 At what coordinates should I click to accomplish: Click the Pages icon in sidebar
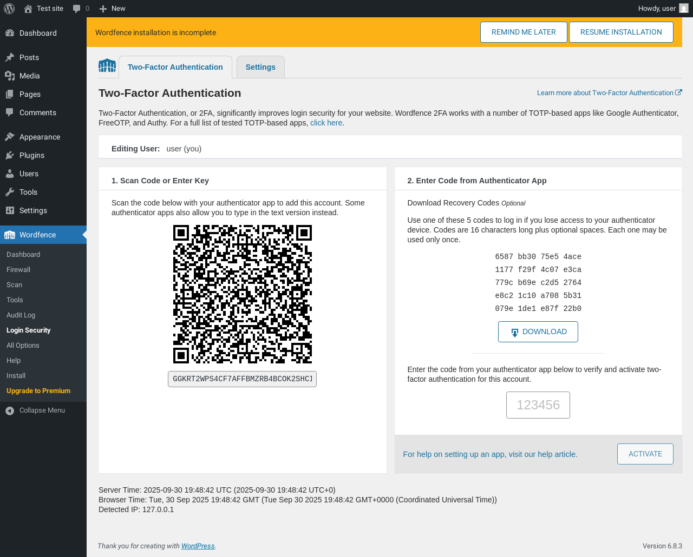10,94
